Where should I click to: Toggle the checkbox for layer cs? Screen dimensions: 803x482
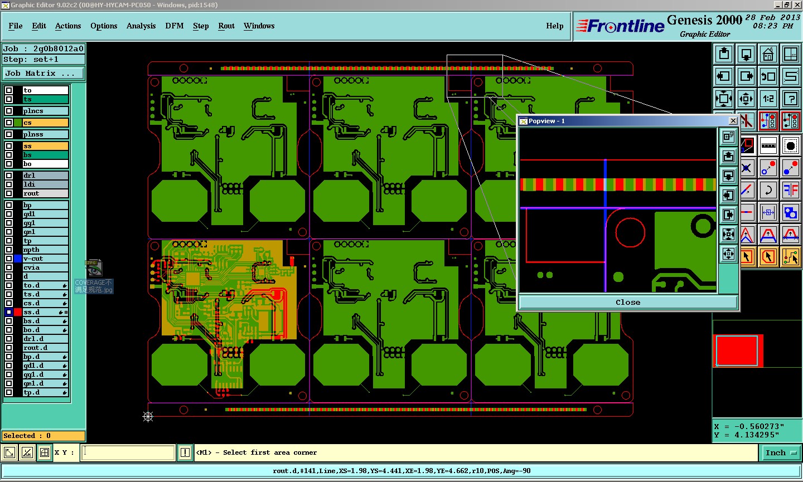[x=9, y=123]
